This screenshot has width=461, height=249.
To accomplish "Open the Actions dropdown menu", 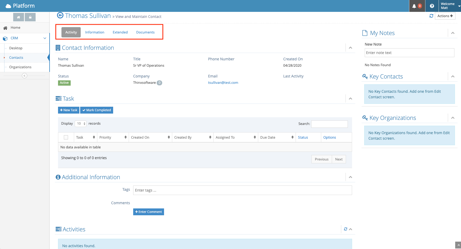I will pos(445,16).
